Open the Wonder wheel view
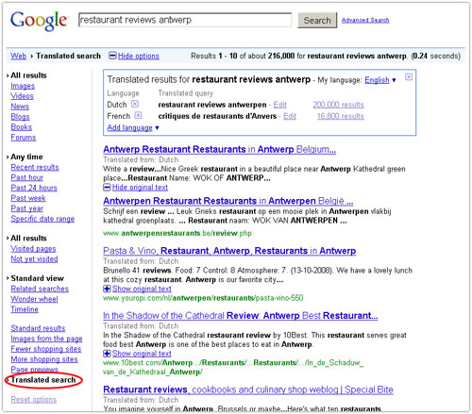The image size is (472, 414). 34,299
